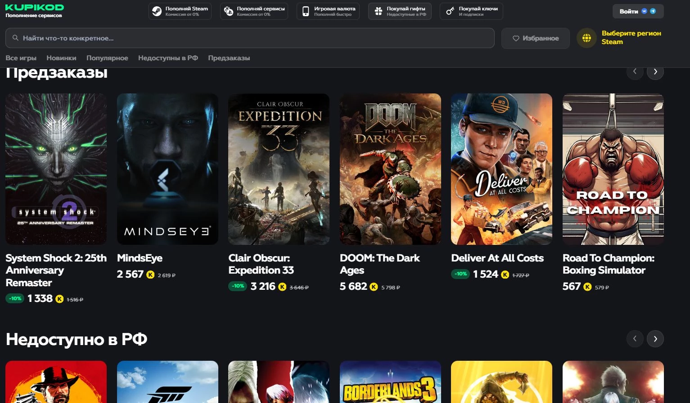Show next games in Недоступно в РФ
Screen dimensions: 690x403
655,339
